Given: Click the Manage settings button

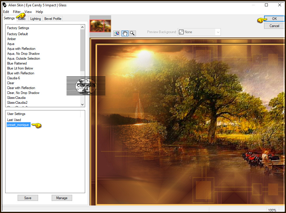Looking at the screenshot, I should tap(62, 198).
